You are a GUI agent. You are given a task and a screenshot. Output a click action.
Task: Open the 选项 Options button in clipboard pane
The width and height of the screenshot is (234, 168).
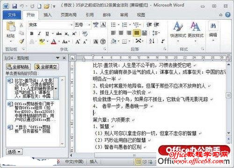click(14, 152)
